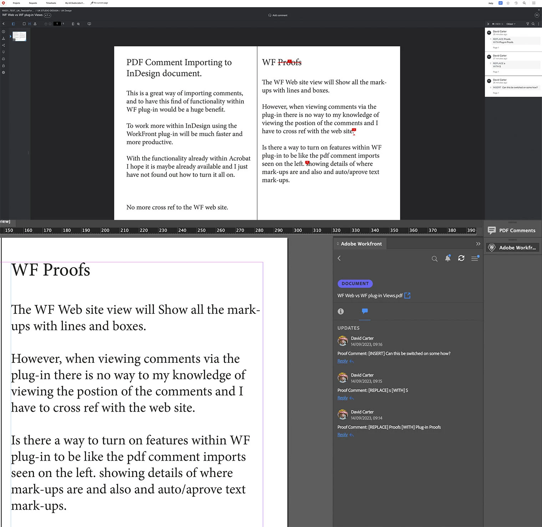This screenshot has width=542, height=527.
Task: Click the print icon in left rail
Action: click(x=4, y=59)
